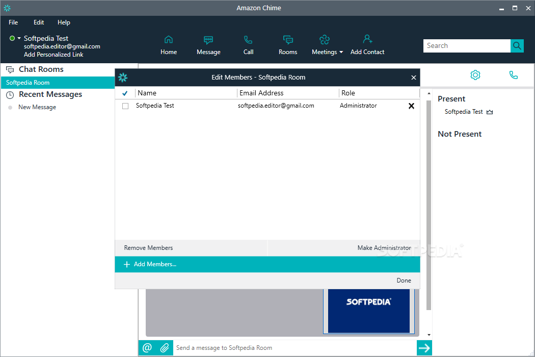
Task: Remove Softpedia Test with the X icon
Action: coord(412,106)
